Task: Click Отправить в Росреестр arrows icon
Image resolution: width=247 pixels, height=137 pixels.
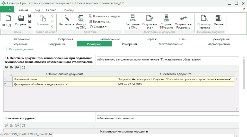Action: (183, 18)
